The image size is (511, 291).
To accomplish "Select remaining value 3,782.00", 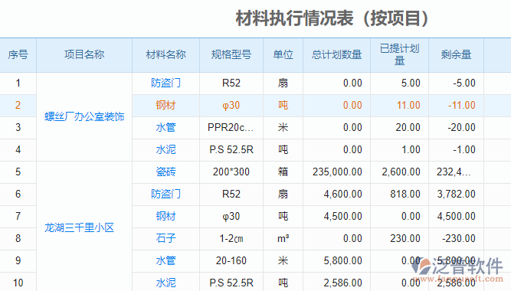I will (x=457, y=194).
